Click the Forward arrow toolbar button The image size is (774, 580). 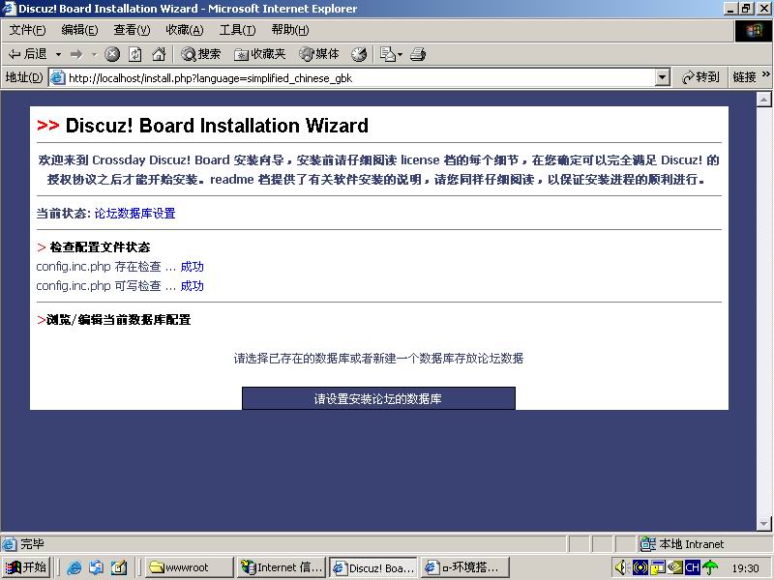click(76, 54)
